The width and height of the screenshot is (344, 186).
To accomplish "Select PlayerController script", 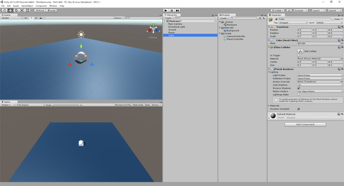I will [235, 39].
